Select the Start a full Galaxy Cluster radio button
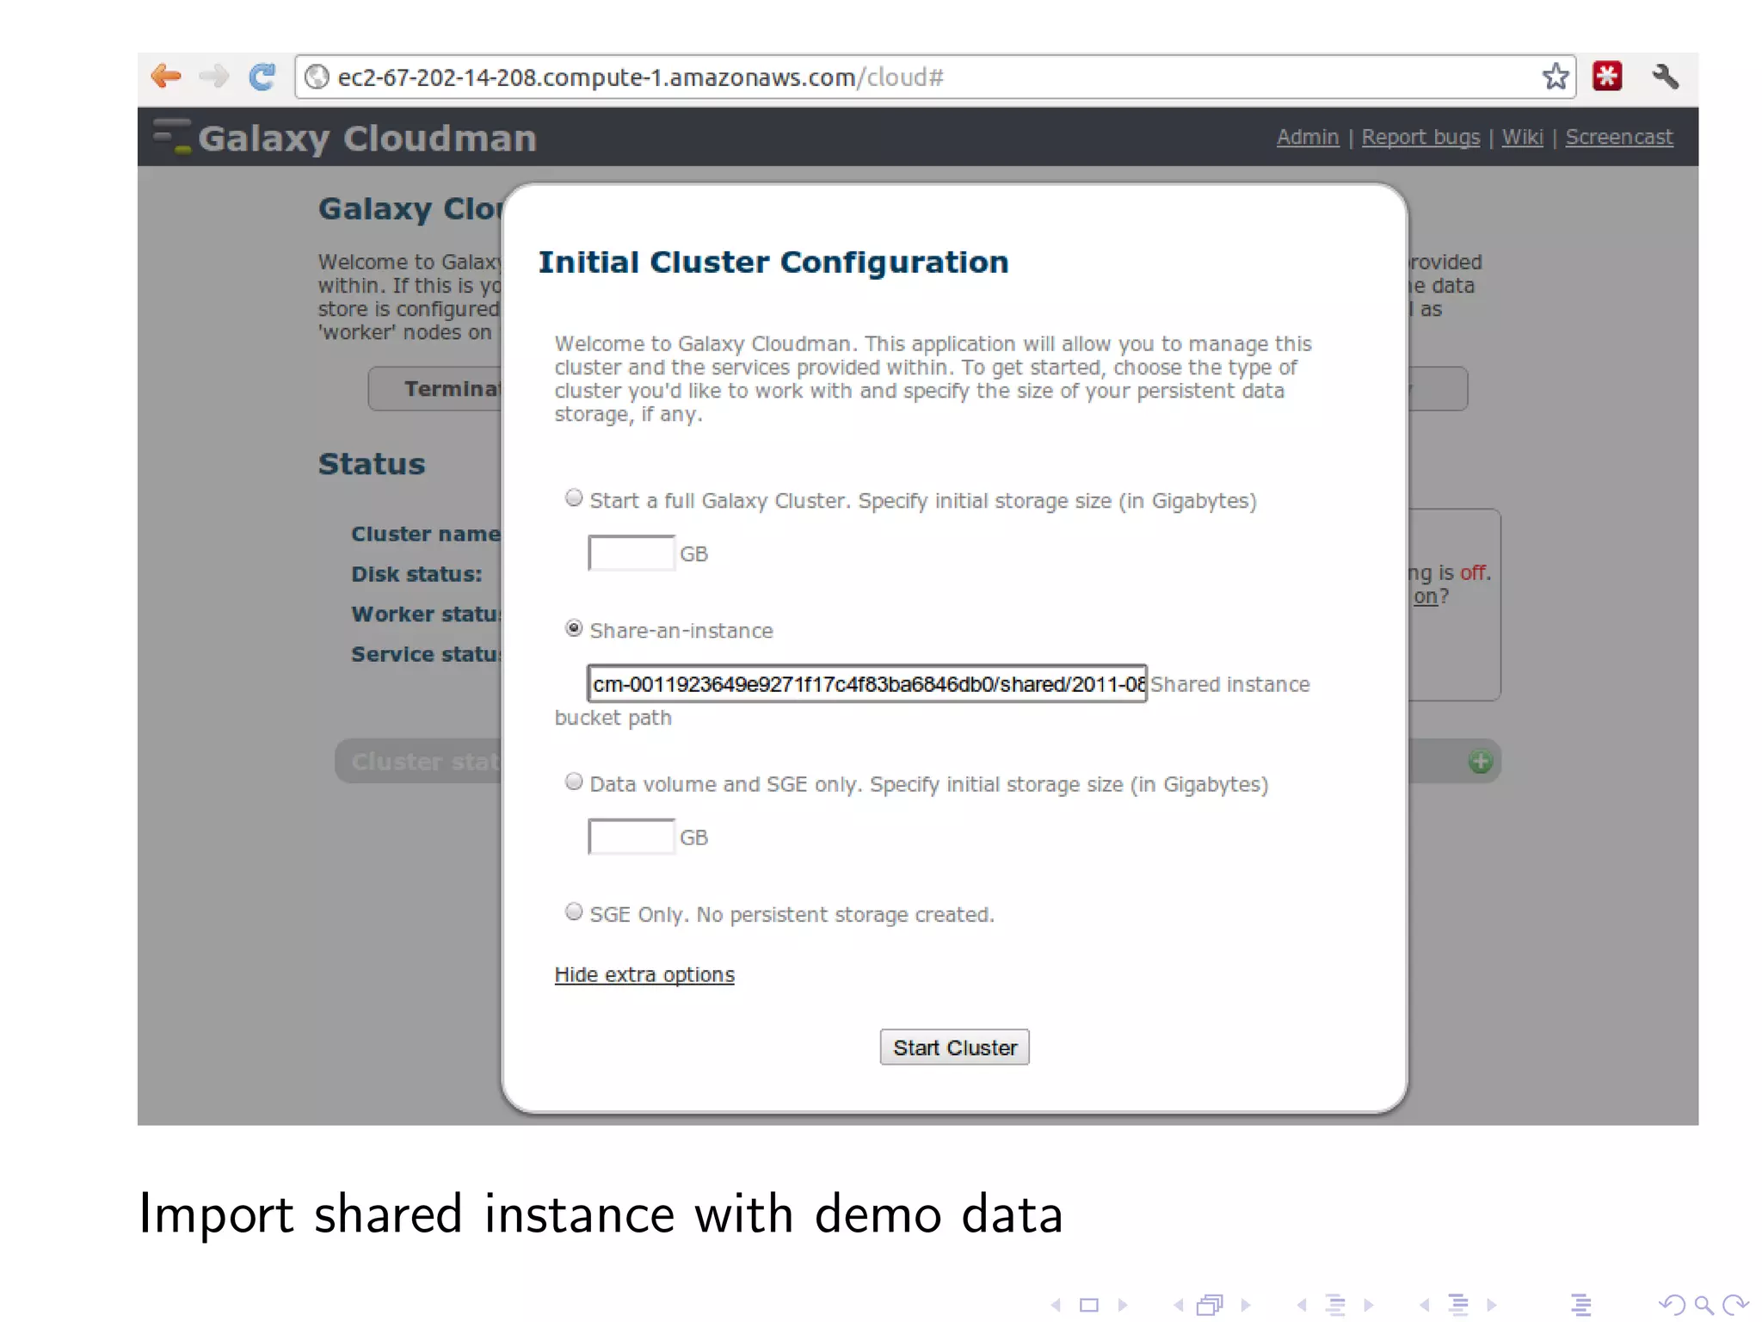This screenshot has width=1762, height=1322. point(574,498)
